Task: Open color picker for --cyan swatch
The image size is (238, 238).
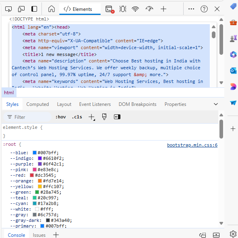Action: [x=35, y=203]
